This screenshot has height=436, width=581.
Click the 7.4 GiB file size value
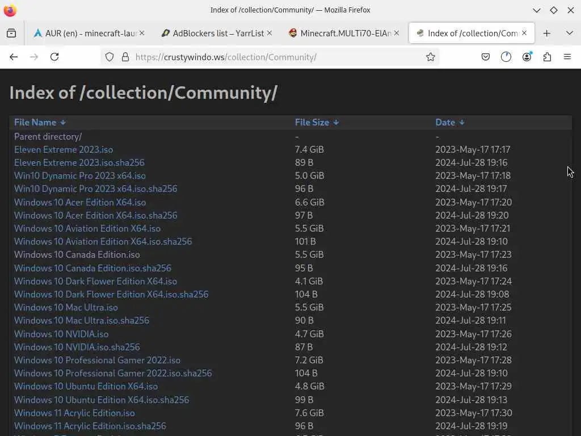(309, 150)
